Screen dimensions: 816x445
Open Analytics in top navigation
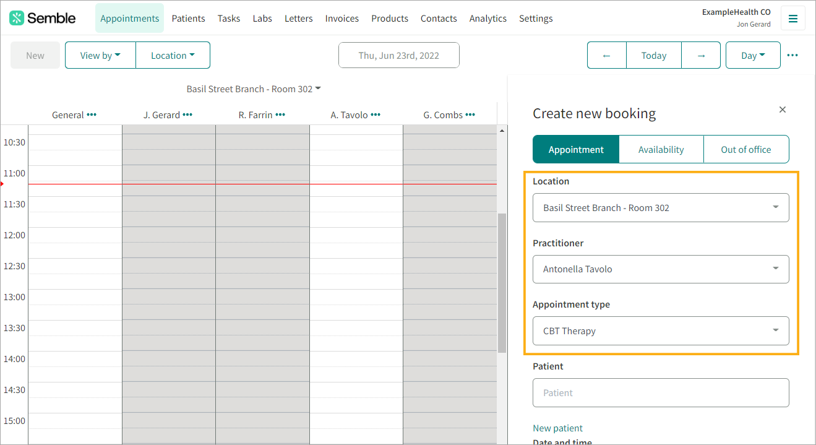coord(488,18)
